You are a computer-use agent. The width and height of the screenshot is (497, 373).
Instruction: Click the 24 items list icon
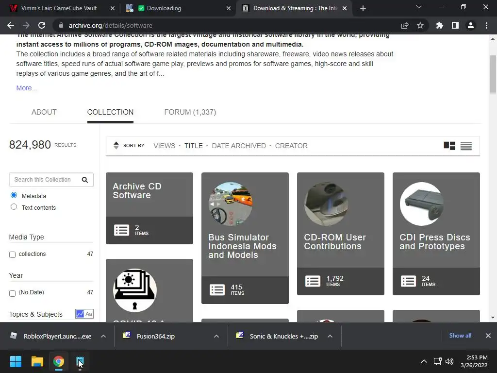pyautogui.click(x=408, y=281)
